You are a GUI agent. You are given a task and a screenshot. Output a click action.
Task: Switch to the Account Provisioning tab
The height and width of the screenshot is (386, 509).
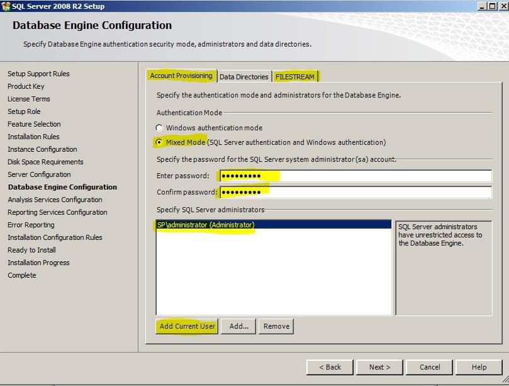click(x=181, y=76)
